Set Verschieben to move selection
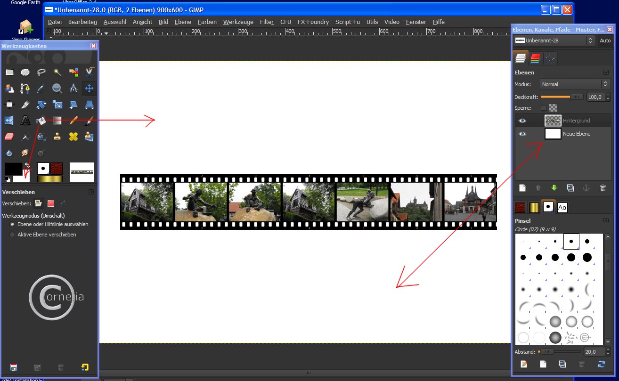The width and height of the screenshot is (619, 381). pyautogui.click(x=51, y=203)
